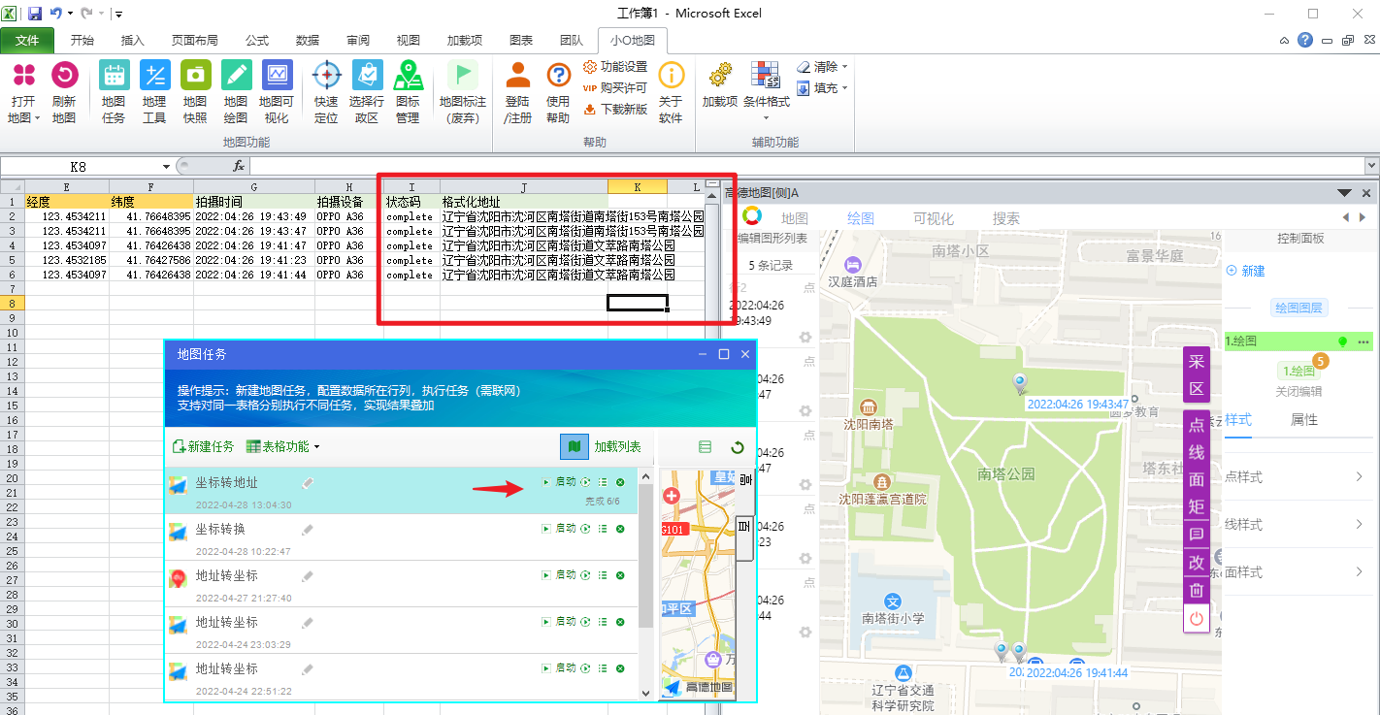
Task: Click the 地图标注(废弃) flag icon
Action: click(x=463, y=93)
